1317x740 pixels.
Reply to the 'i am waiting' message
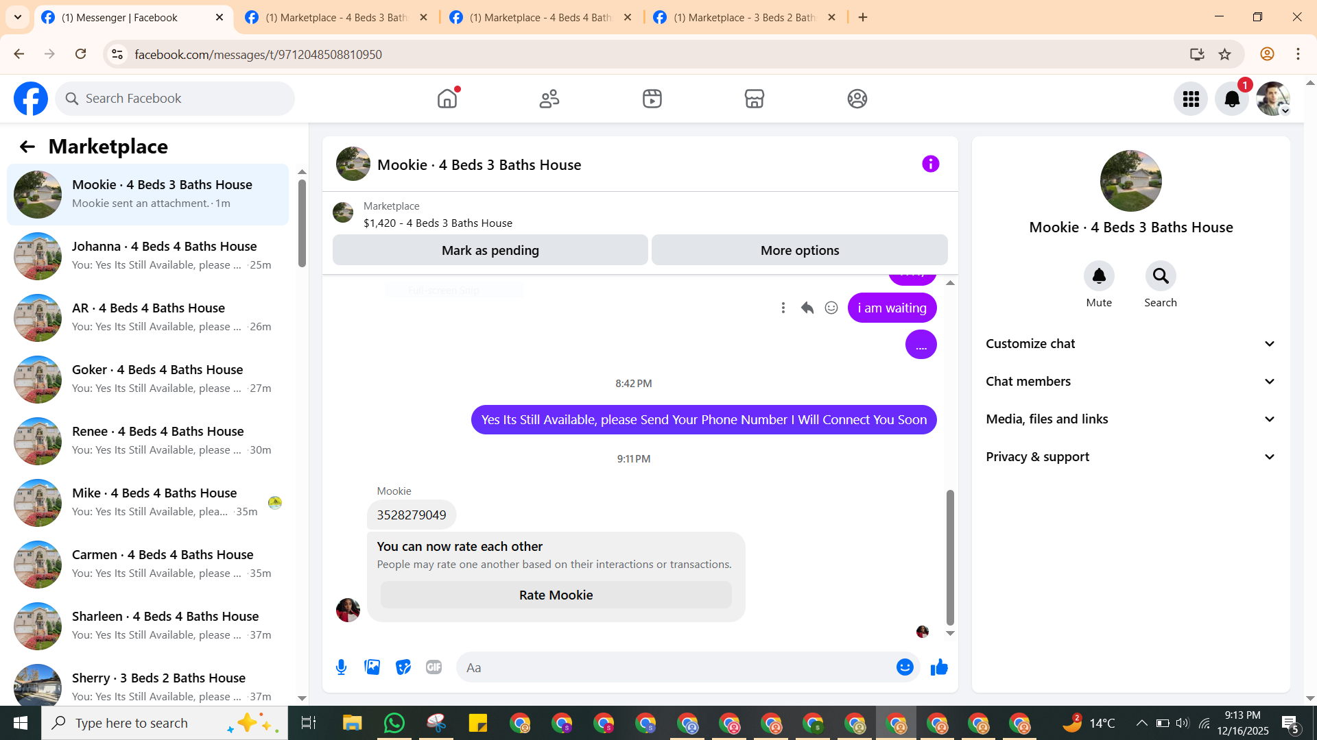point(807,308)
